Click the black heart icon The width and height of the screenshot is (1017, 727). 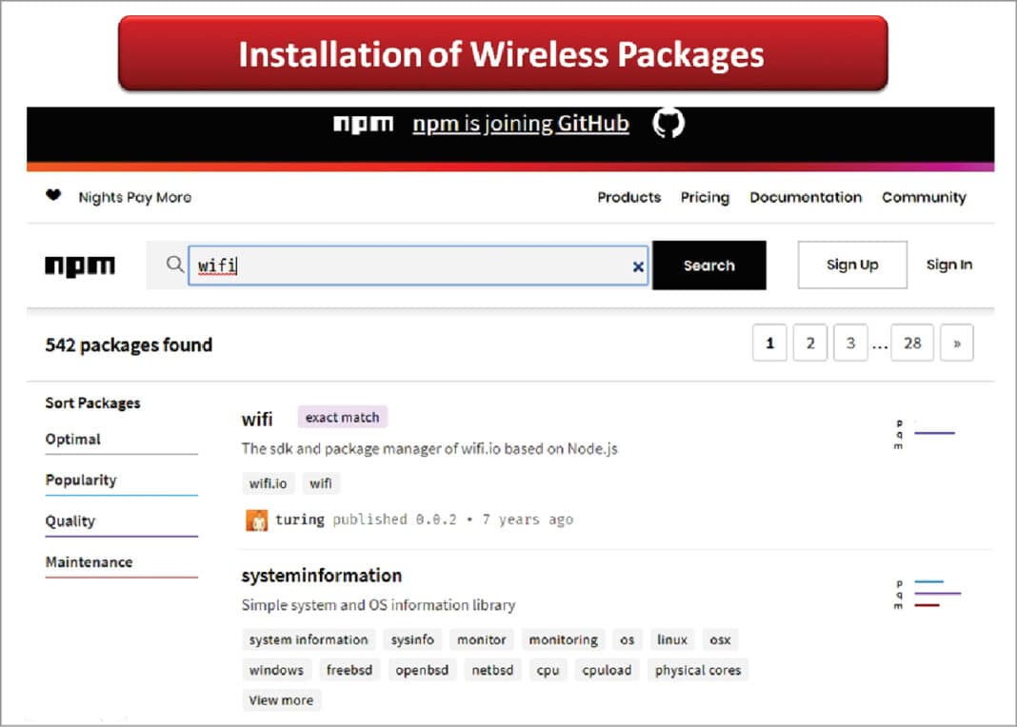53,196
